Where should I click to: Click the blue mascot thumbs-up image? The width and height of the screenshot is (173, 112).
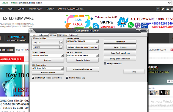coord(122,22)
